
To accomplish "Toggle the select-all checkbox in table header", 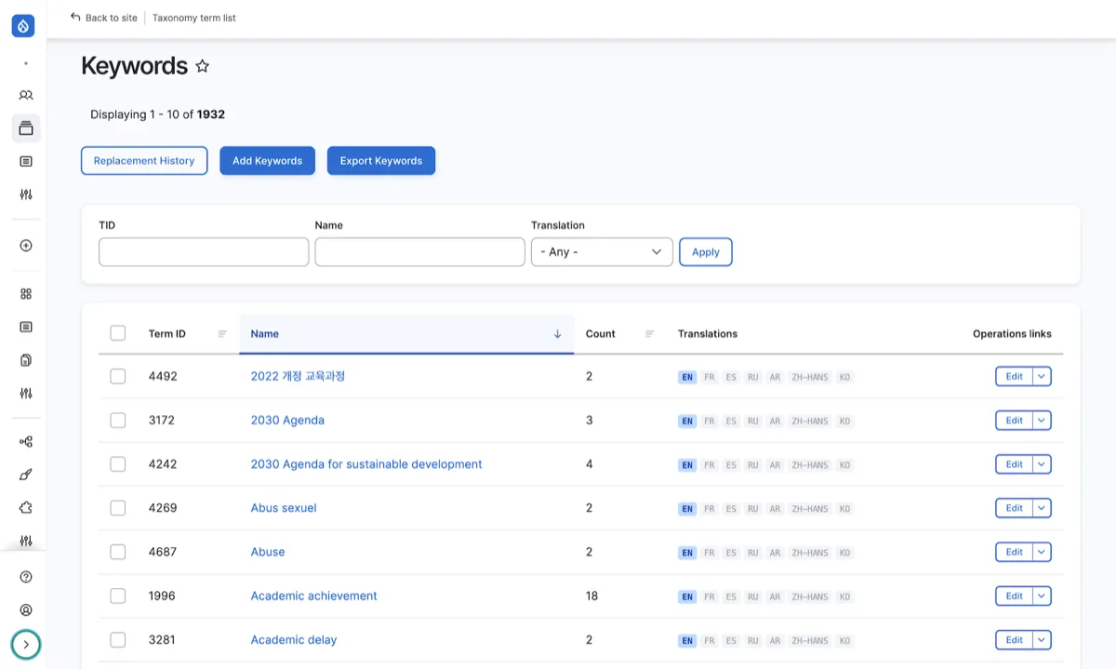I will pyautogui.click(x=118, y=333).
